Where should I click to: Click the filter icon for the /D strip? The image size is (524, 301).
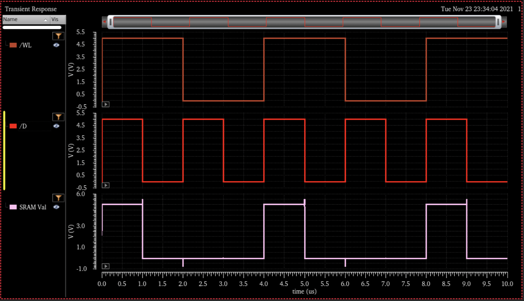click(58, 117)
